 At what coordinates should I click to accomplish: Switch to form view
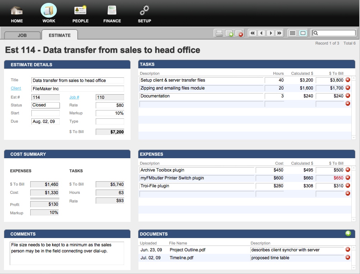[303, 33]
